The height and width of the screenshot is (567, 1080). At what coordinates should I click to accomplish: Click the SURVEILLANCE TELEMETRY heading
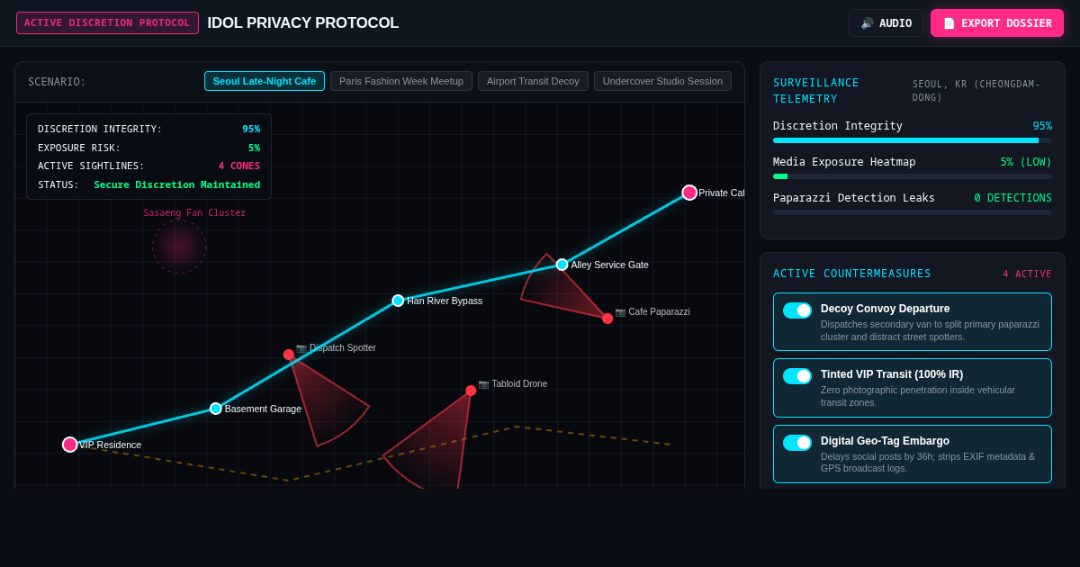[x=816, y=91]
